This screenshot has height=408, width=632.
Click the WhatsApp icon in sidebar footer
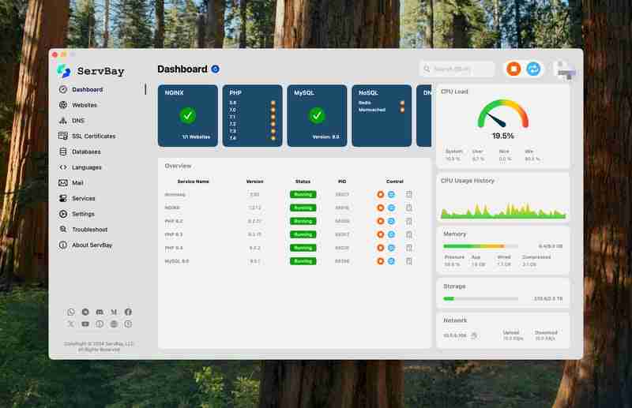click(x=71, y=313)
